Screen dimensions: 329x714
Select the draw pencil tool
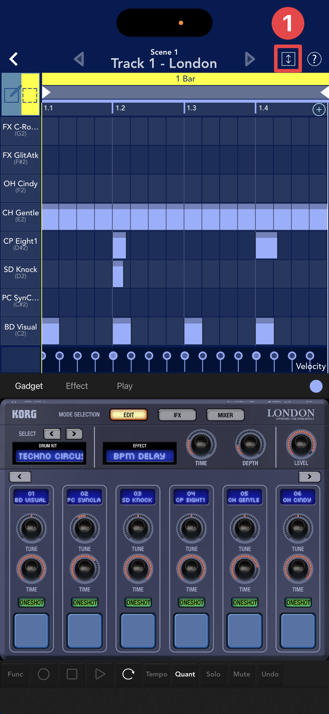12,94
